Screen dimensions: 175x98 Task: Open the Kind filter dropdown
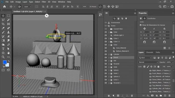pos(145,58)
